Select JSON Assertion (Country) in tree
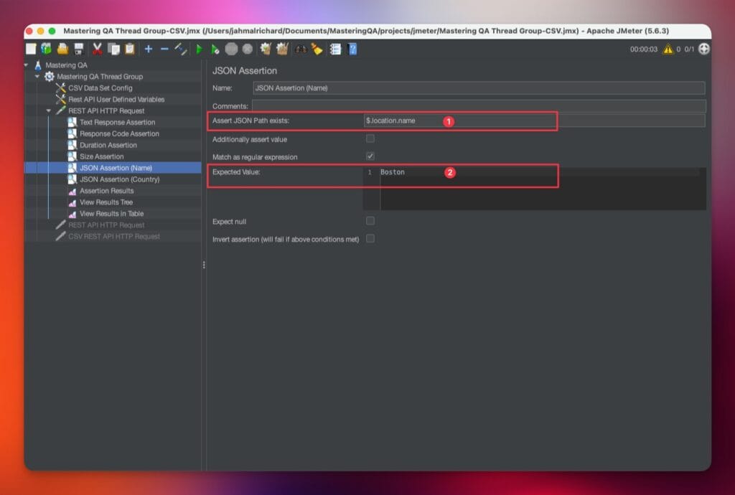Viewport: 735px width, 495px height. (x=120, y=179)
